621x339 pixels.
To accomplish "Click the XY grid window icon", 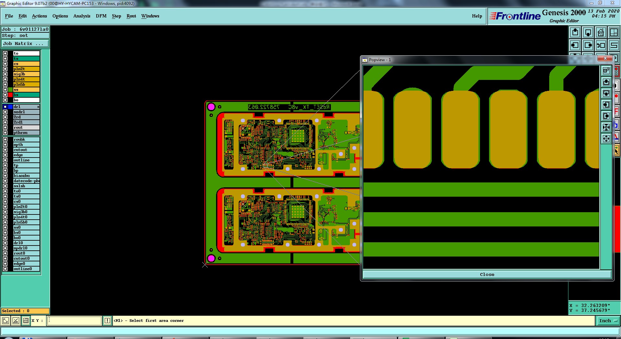I will (614, 32).
